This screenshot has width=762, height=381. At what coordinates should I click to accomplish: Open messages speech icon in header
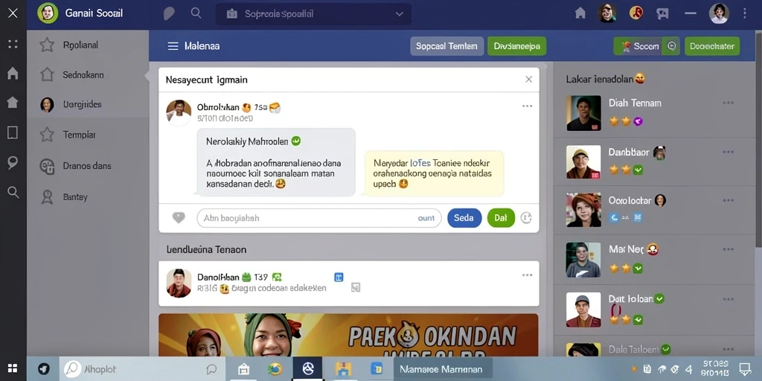coord(662,13)
